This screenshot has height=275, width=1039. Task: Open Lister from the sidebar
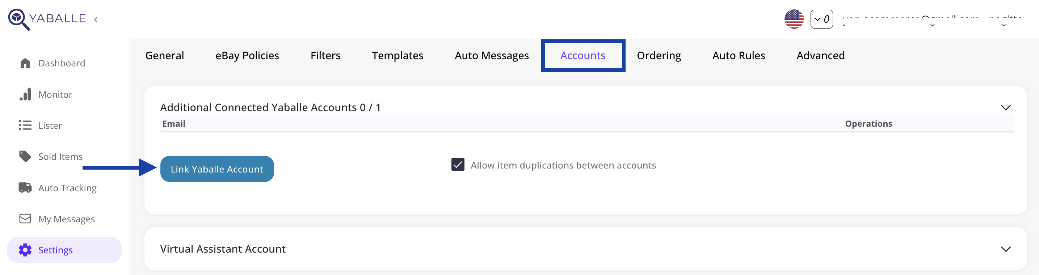50,126
